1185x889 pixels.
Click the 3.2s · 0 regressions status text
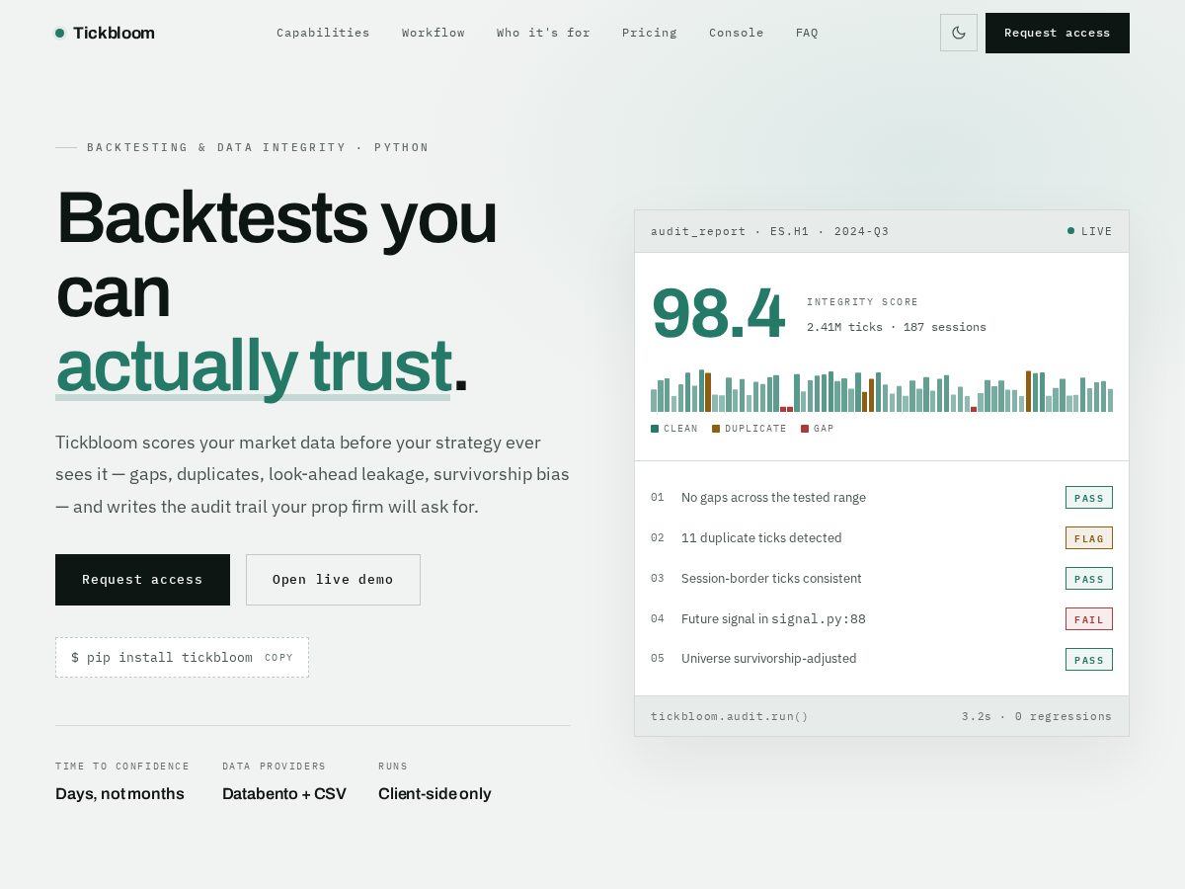click(1037, 716)
